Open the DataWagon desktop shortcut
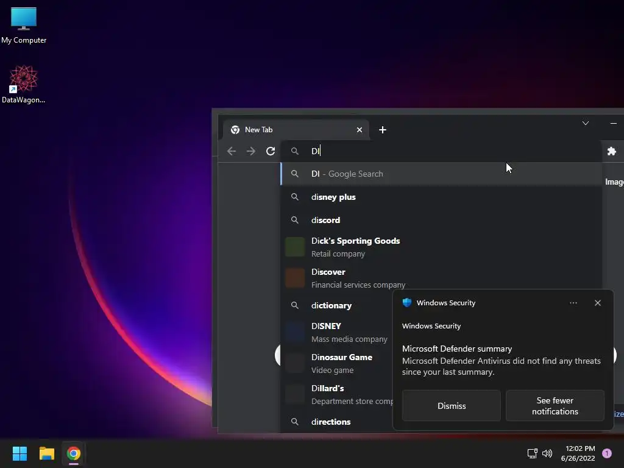 pyautogui.click(x=24, y=84)
